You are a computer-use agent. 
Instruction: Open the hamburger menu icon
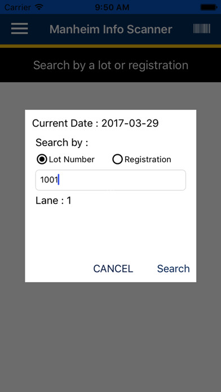(20, 29)
